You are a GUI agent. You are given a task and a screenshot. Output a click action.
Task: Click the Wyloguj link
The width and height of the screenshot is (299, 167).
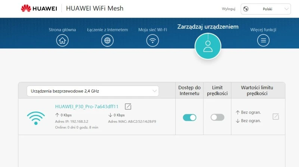228,9
